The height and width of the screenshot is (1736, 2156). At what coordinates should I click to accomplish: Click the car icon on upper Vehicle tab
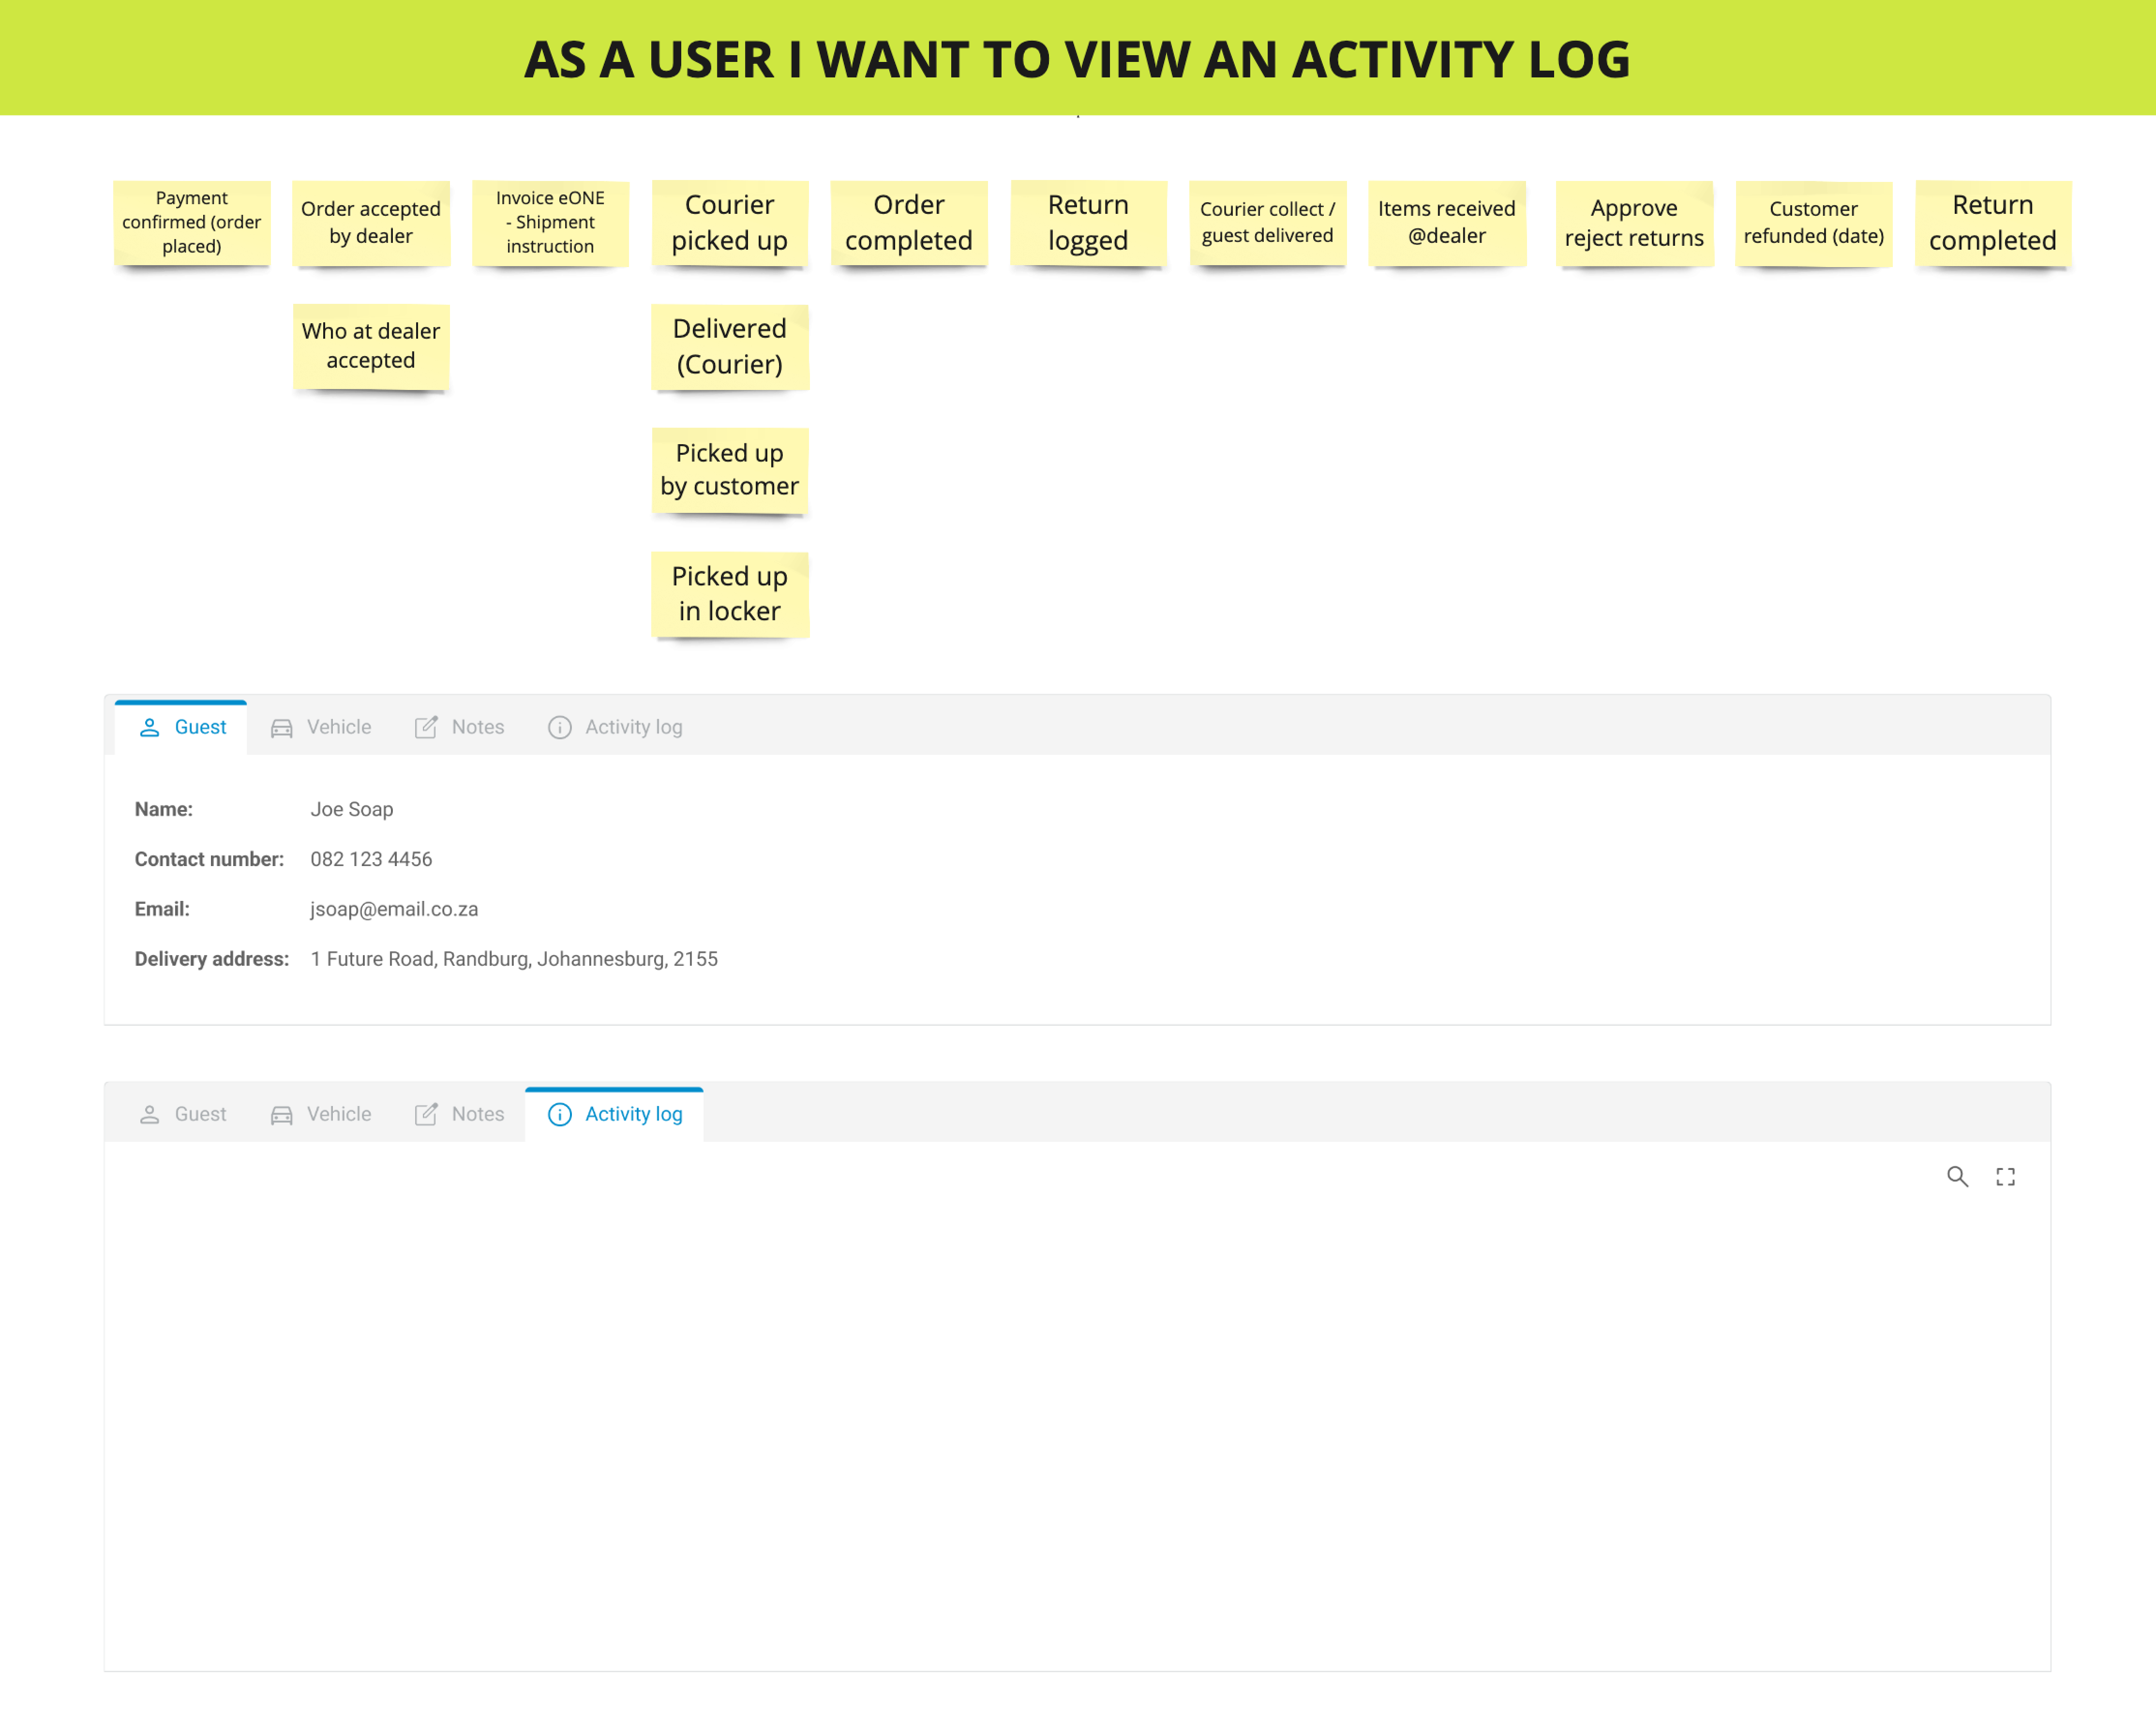click(281, 727)
